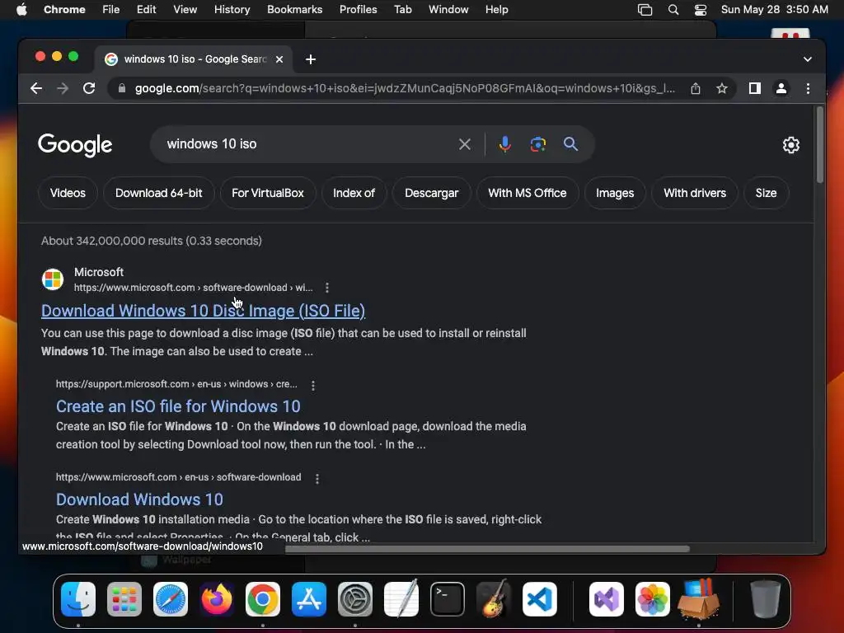The height and width of the screenshot is (633, 844).
Task: Open System Settings from the Dock
Action: click(355, 599)
